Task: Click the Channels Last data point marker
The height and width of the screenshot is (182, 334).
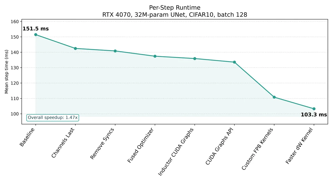Action: coord(75,48)
